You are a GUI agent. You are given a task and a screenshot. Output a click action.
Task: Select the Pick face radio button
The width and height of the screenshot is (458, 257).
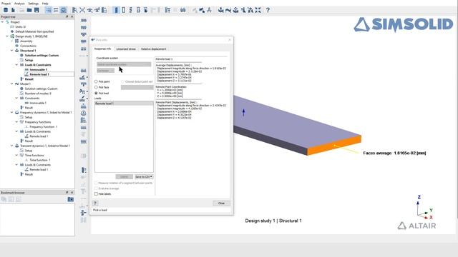click(x=96, y=87)
